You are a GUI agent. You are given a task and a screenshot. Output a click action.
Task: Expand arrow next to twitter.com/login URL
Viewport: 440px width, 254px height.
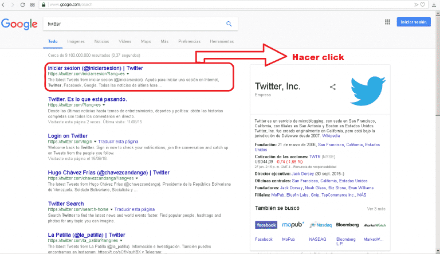tap(95, 140)
